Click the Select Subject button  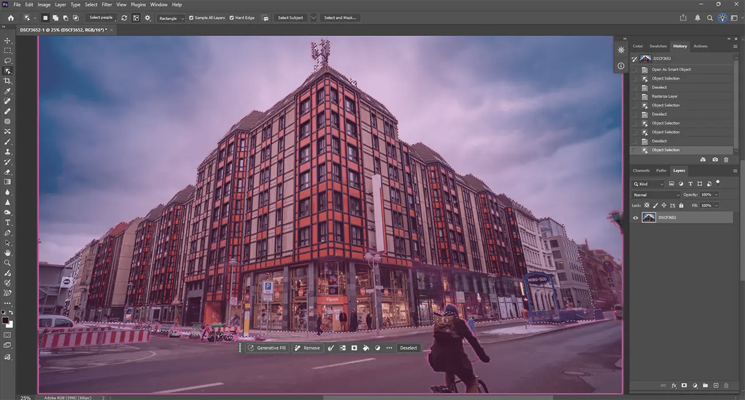click(291, 18)
